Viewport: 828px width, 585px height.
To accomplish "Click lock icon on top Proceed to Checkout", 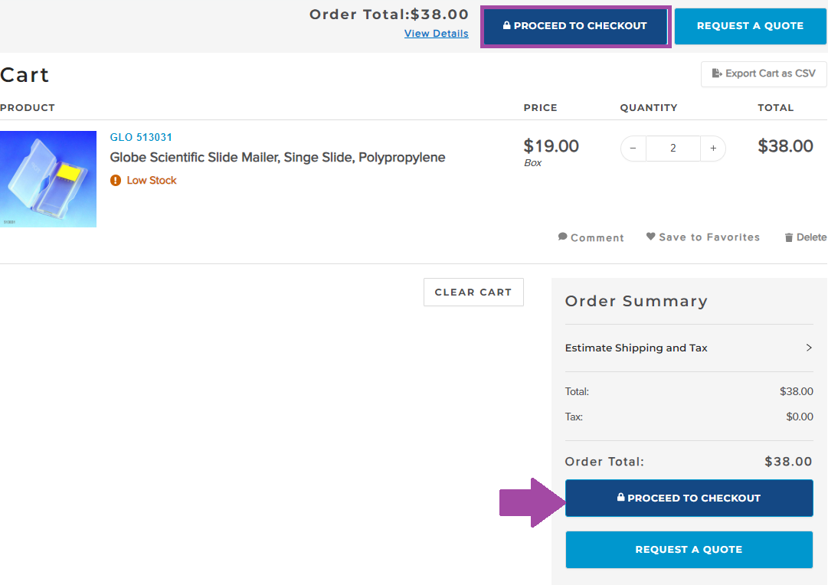I will point(507,25).
